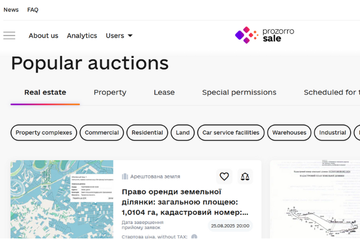
Task: Open the hamburger menu icon
Action: 9,35
